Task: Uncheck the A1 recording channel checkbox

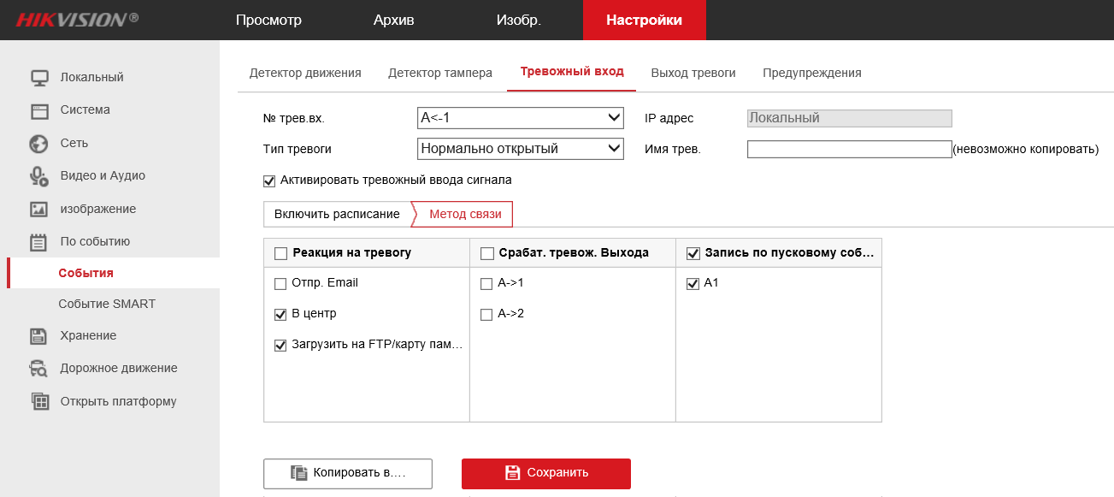Action: tap(693, 283)
